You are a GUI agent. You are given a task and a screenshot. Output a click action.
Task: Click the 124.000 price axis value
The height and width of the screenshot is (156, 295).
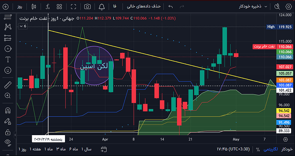pos(285,15)
